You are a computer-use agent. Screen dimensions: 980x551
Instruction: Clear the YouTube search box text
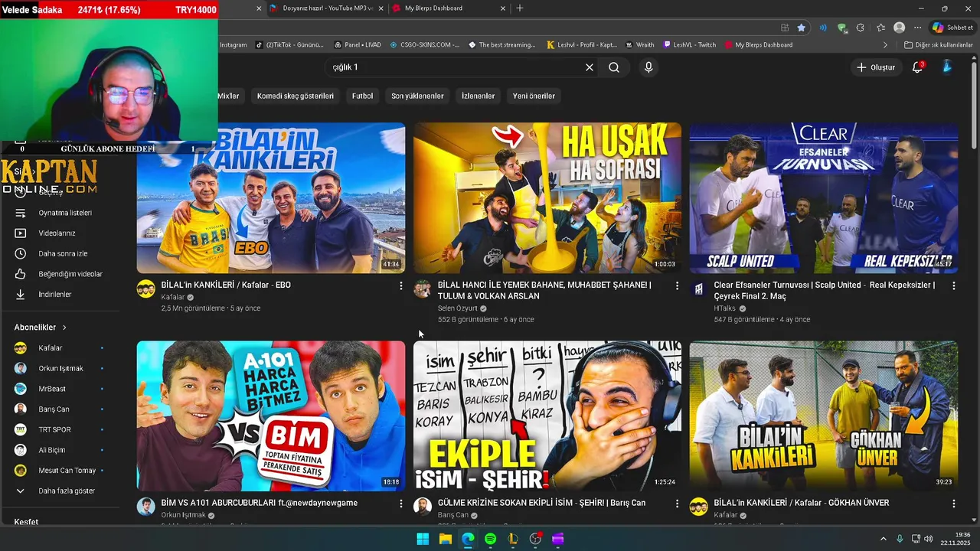coord(590,67)
